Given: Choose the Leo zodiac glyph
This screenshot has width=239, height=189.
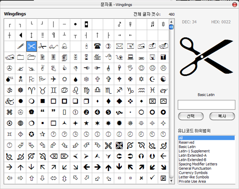Looking at the screenshot, I should [x=76, y=90].
